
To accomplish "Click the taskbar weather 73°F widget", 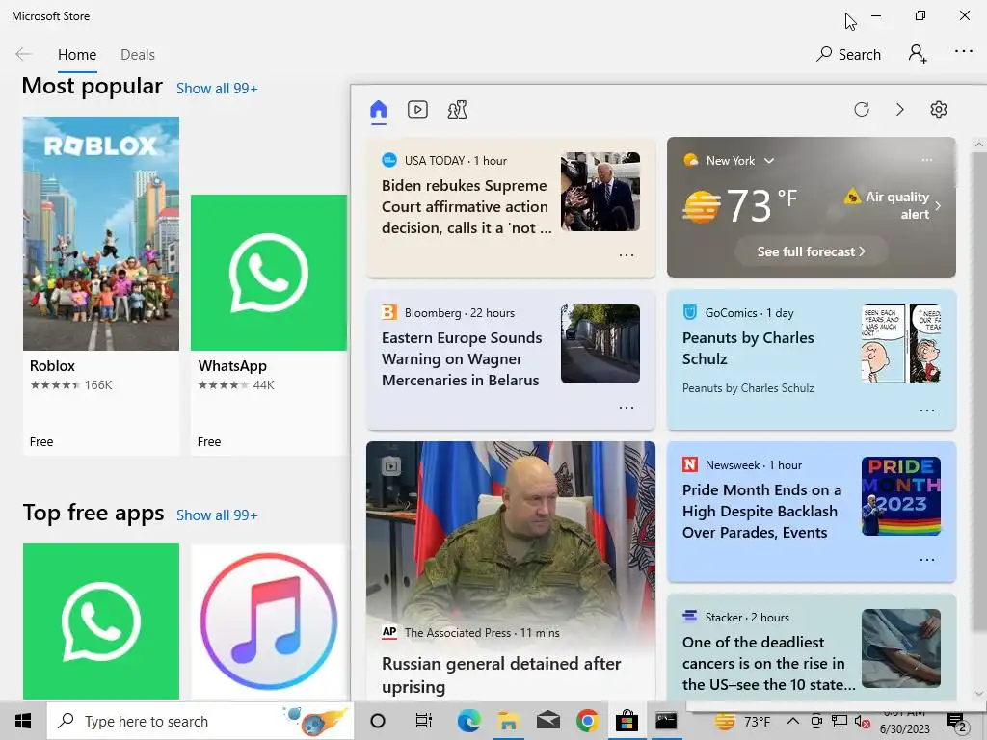I will [x=743, y=722].
